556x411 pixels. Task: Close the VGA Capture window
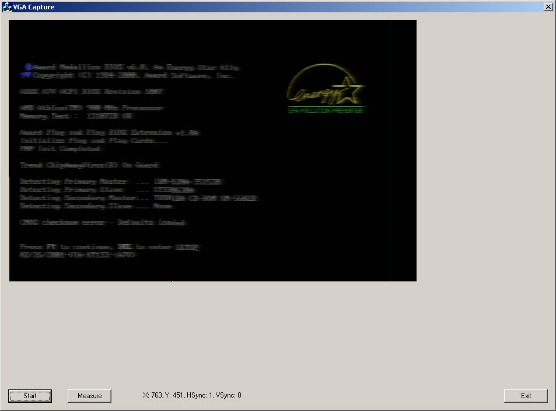coord(548,7)
